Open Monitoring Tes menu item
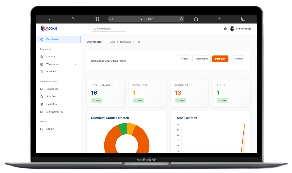Viewport: 292px width, 173px height. [54, 112]
